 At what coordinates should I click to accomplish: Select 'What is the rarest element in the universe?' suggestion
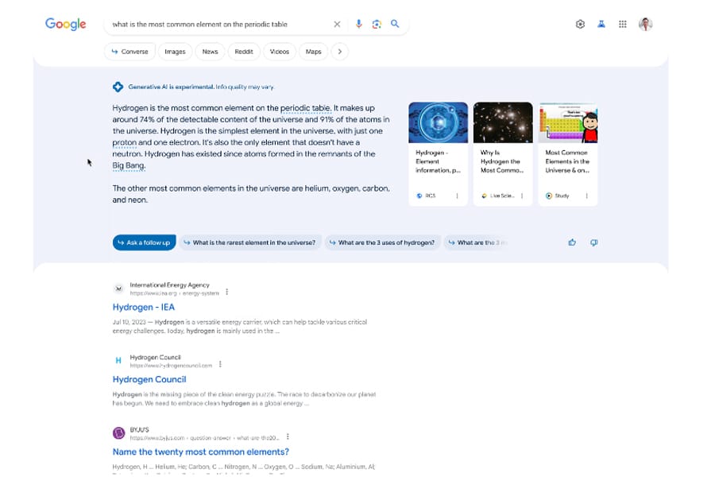[x=250, y=242]
